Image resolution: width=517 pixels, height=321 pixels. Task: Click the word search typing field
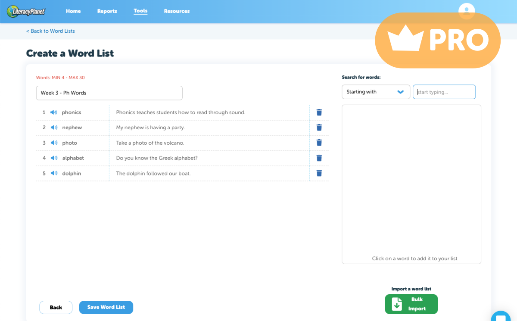point(444,92)
